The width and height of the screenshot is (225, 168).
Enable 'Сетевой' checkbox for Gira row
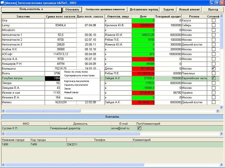(x=213, y=21)
